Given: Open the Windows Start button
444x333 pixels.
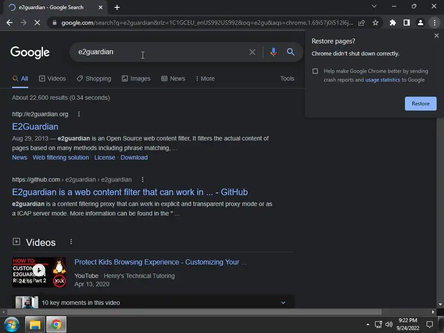Looking at the screenshot, I should (12, 324).
